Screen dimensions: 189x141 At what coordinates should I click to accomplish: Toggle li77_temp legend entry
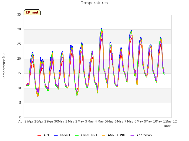coord(141,135)
